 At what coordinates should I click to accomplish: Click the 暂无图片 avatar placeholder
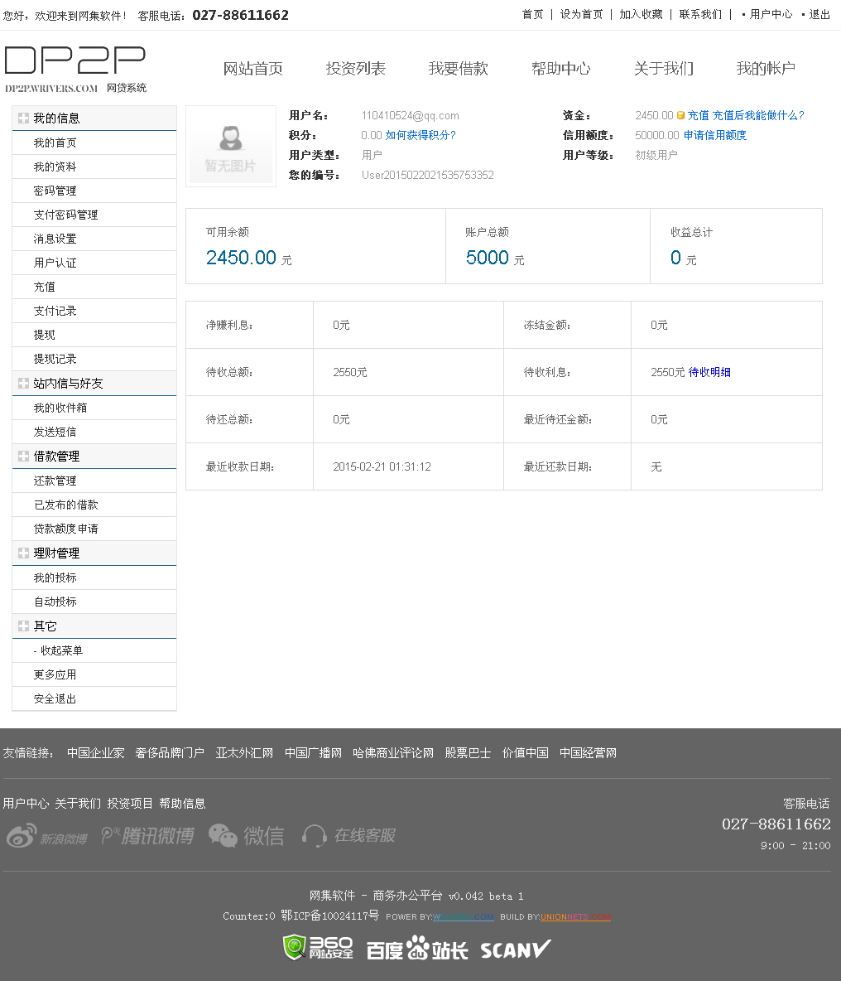click(x=231, y=147)
